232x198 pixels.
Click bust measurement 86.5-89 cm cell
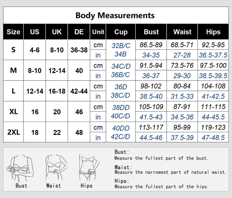tap(151, 45)
